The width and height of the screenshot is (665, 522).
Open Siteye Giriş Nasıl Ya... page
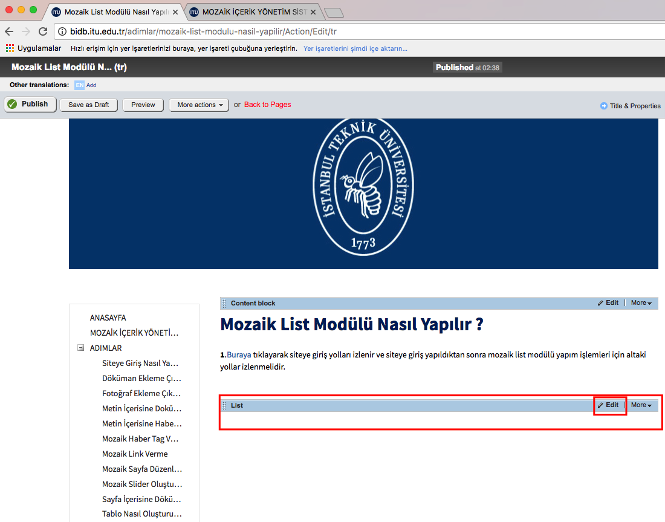140,364
